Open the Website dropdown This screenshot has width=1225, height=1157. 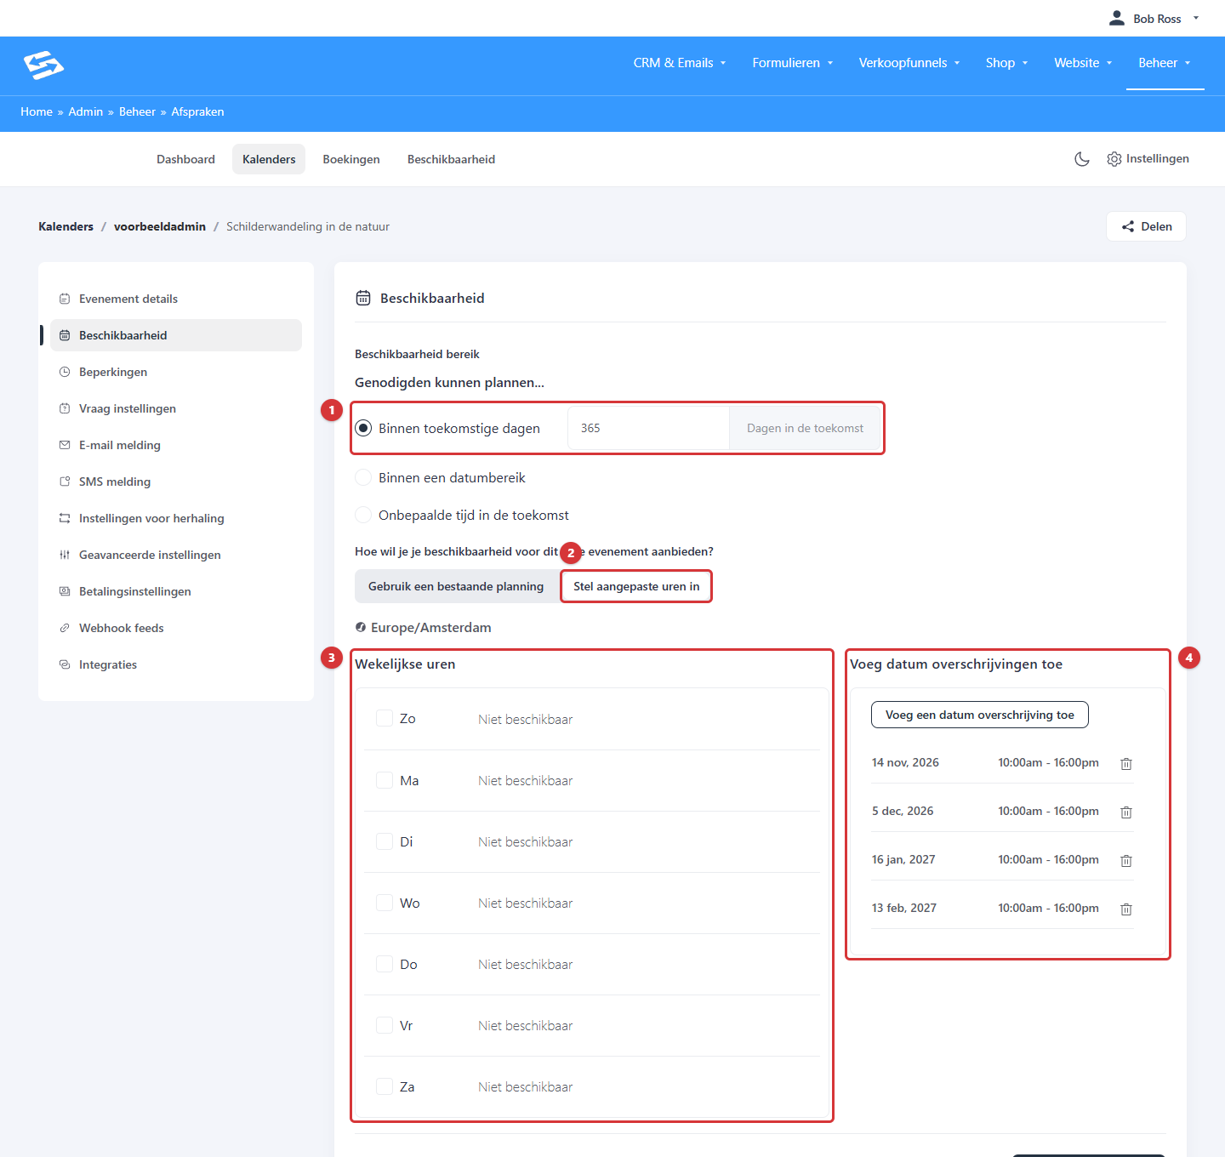(x=1083, y=63)
